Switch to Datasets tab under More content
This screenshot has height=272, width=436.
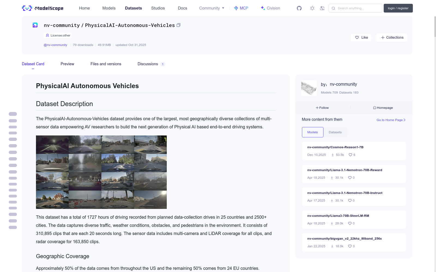(x=335, y=132)
